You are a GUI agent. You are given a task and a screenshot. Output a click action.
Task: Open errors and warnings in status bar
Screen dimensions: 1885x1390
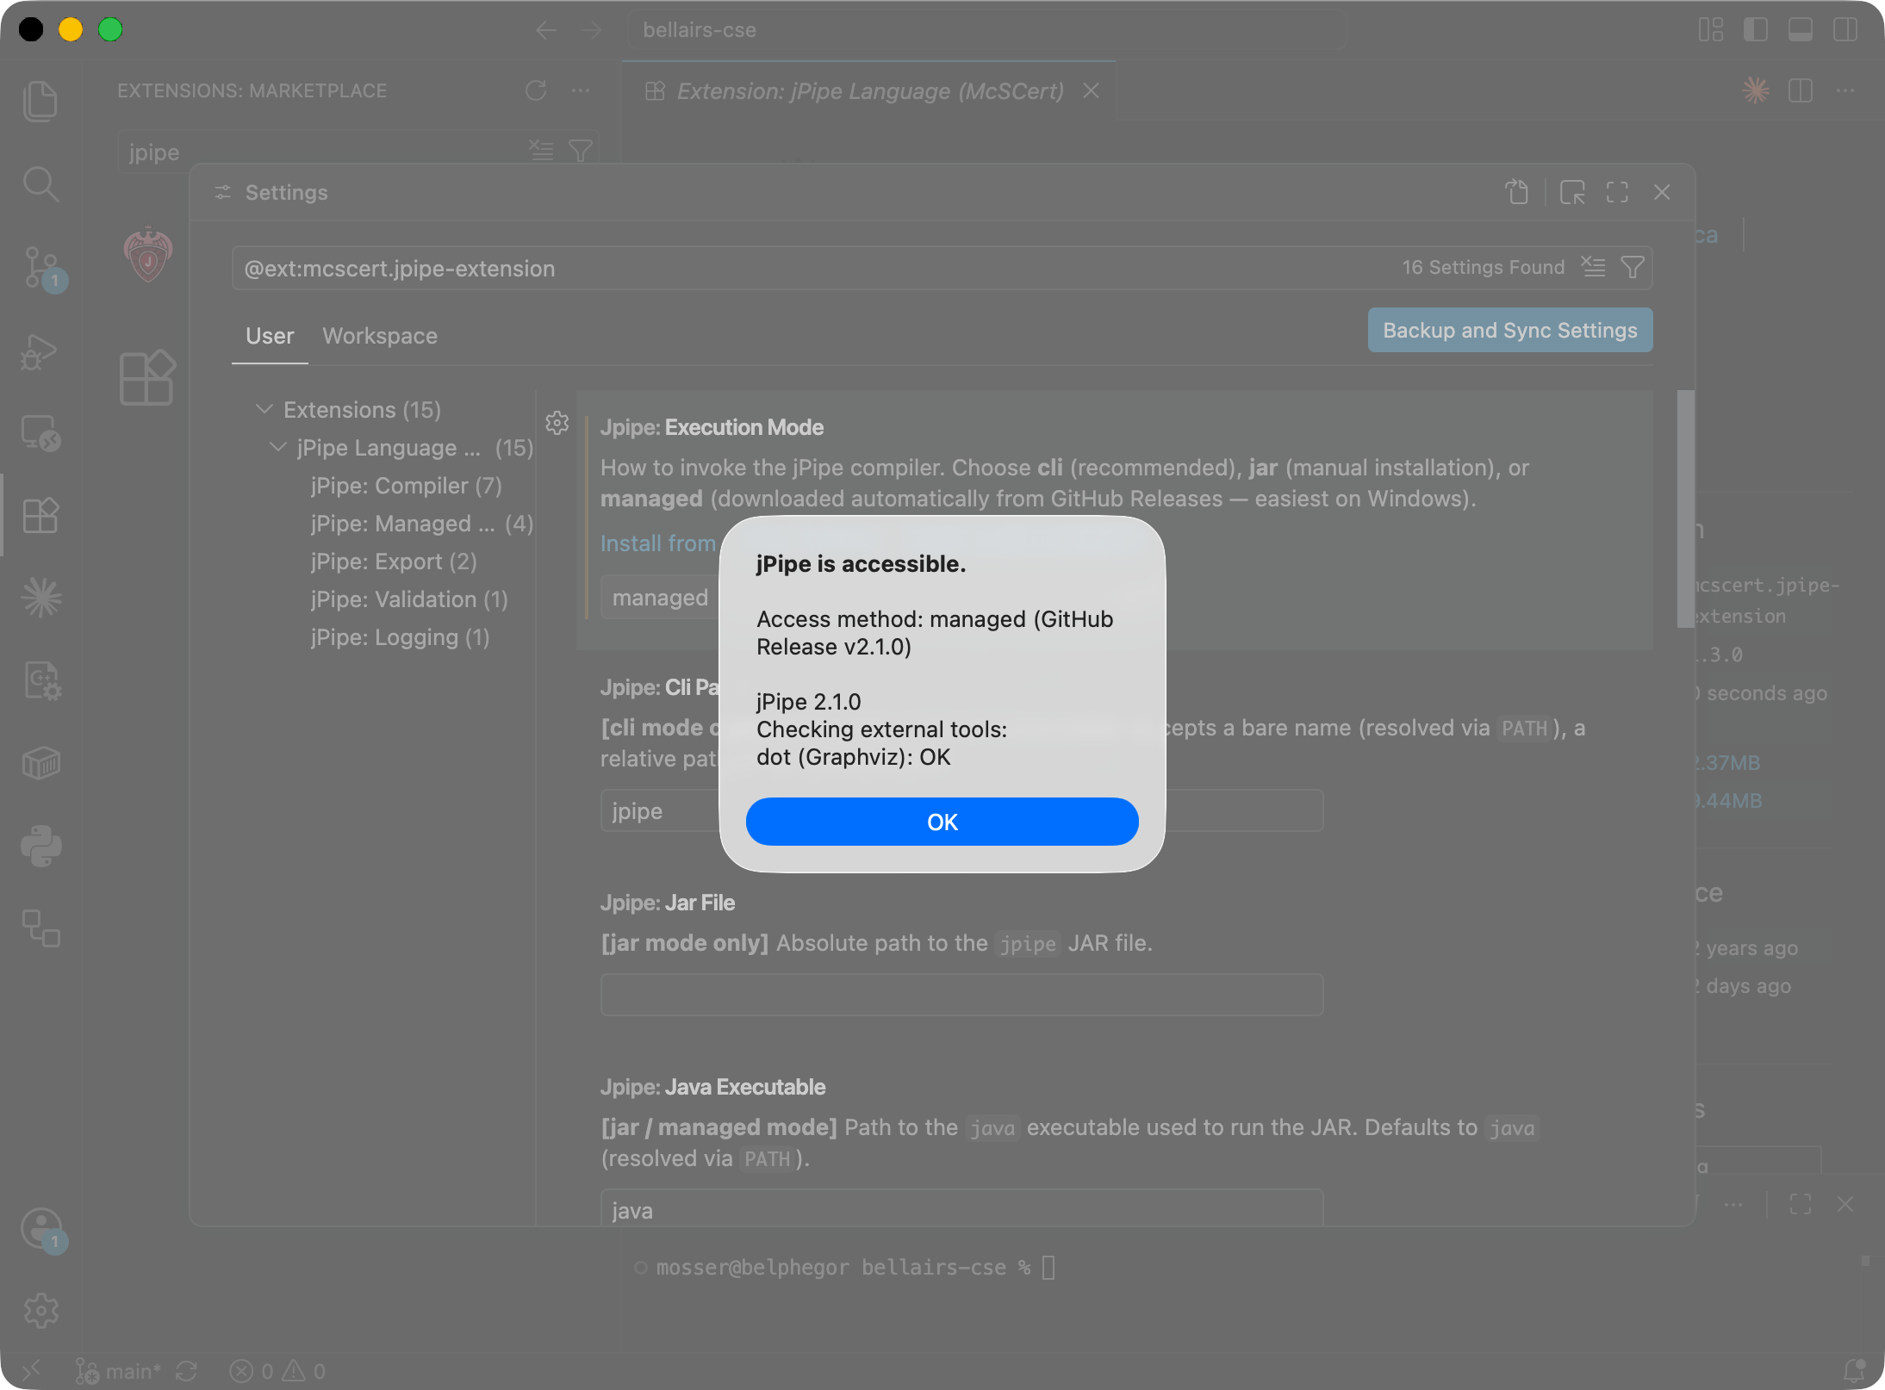pyautogui.click(x=277, y=1371)
